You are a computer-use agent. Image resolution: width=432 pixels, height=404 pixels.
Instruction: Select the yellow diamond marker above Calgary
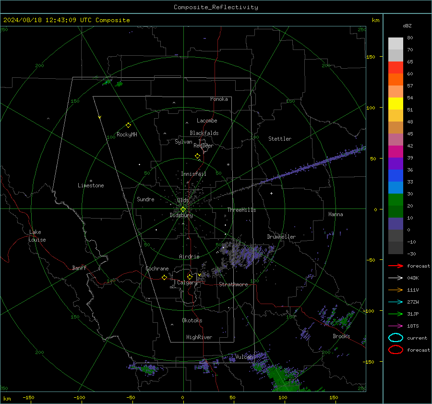pyautogui.click(x=190, y=277)
